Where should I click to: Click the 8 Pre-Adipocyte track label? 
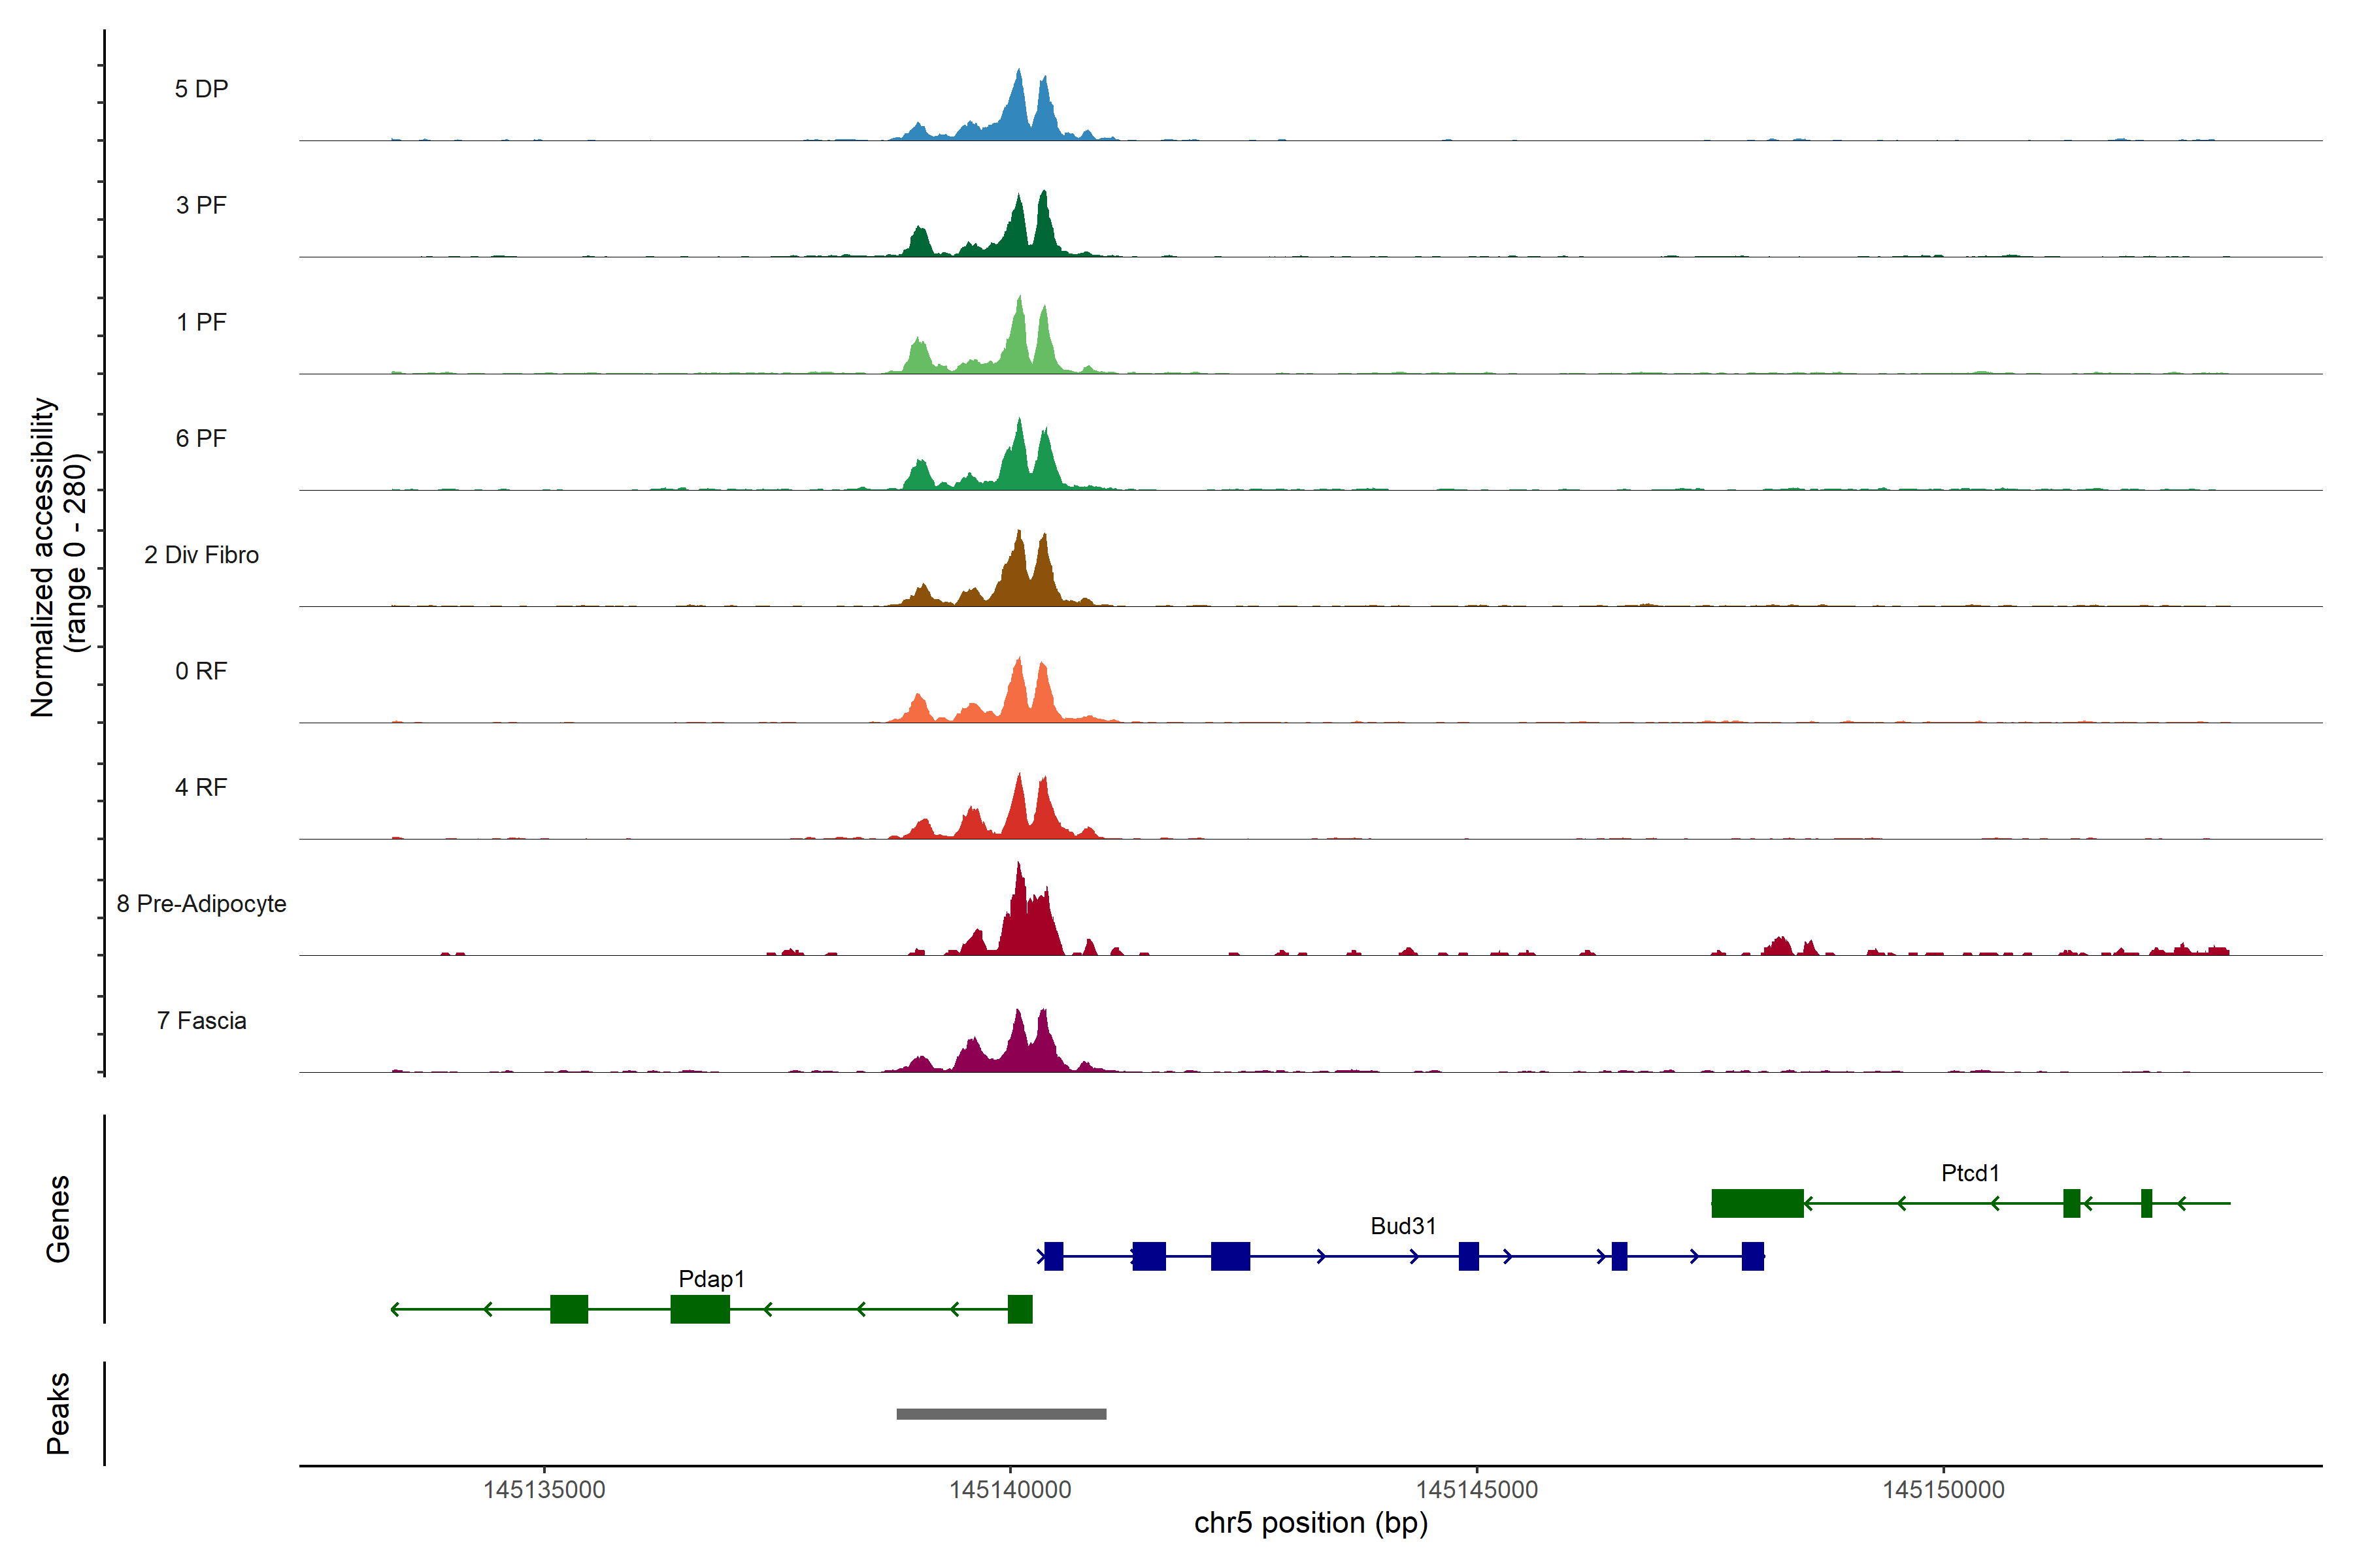201,903
